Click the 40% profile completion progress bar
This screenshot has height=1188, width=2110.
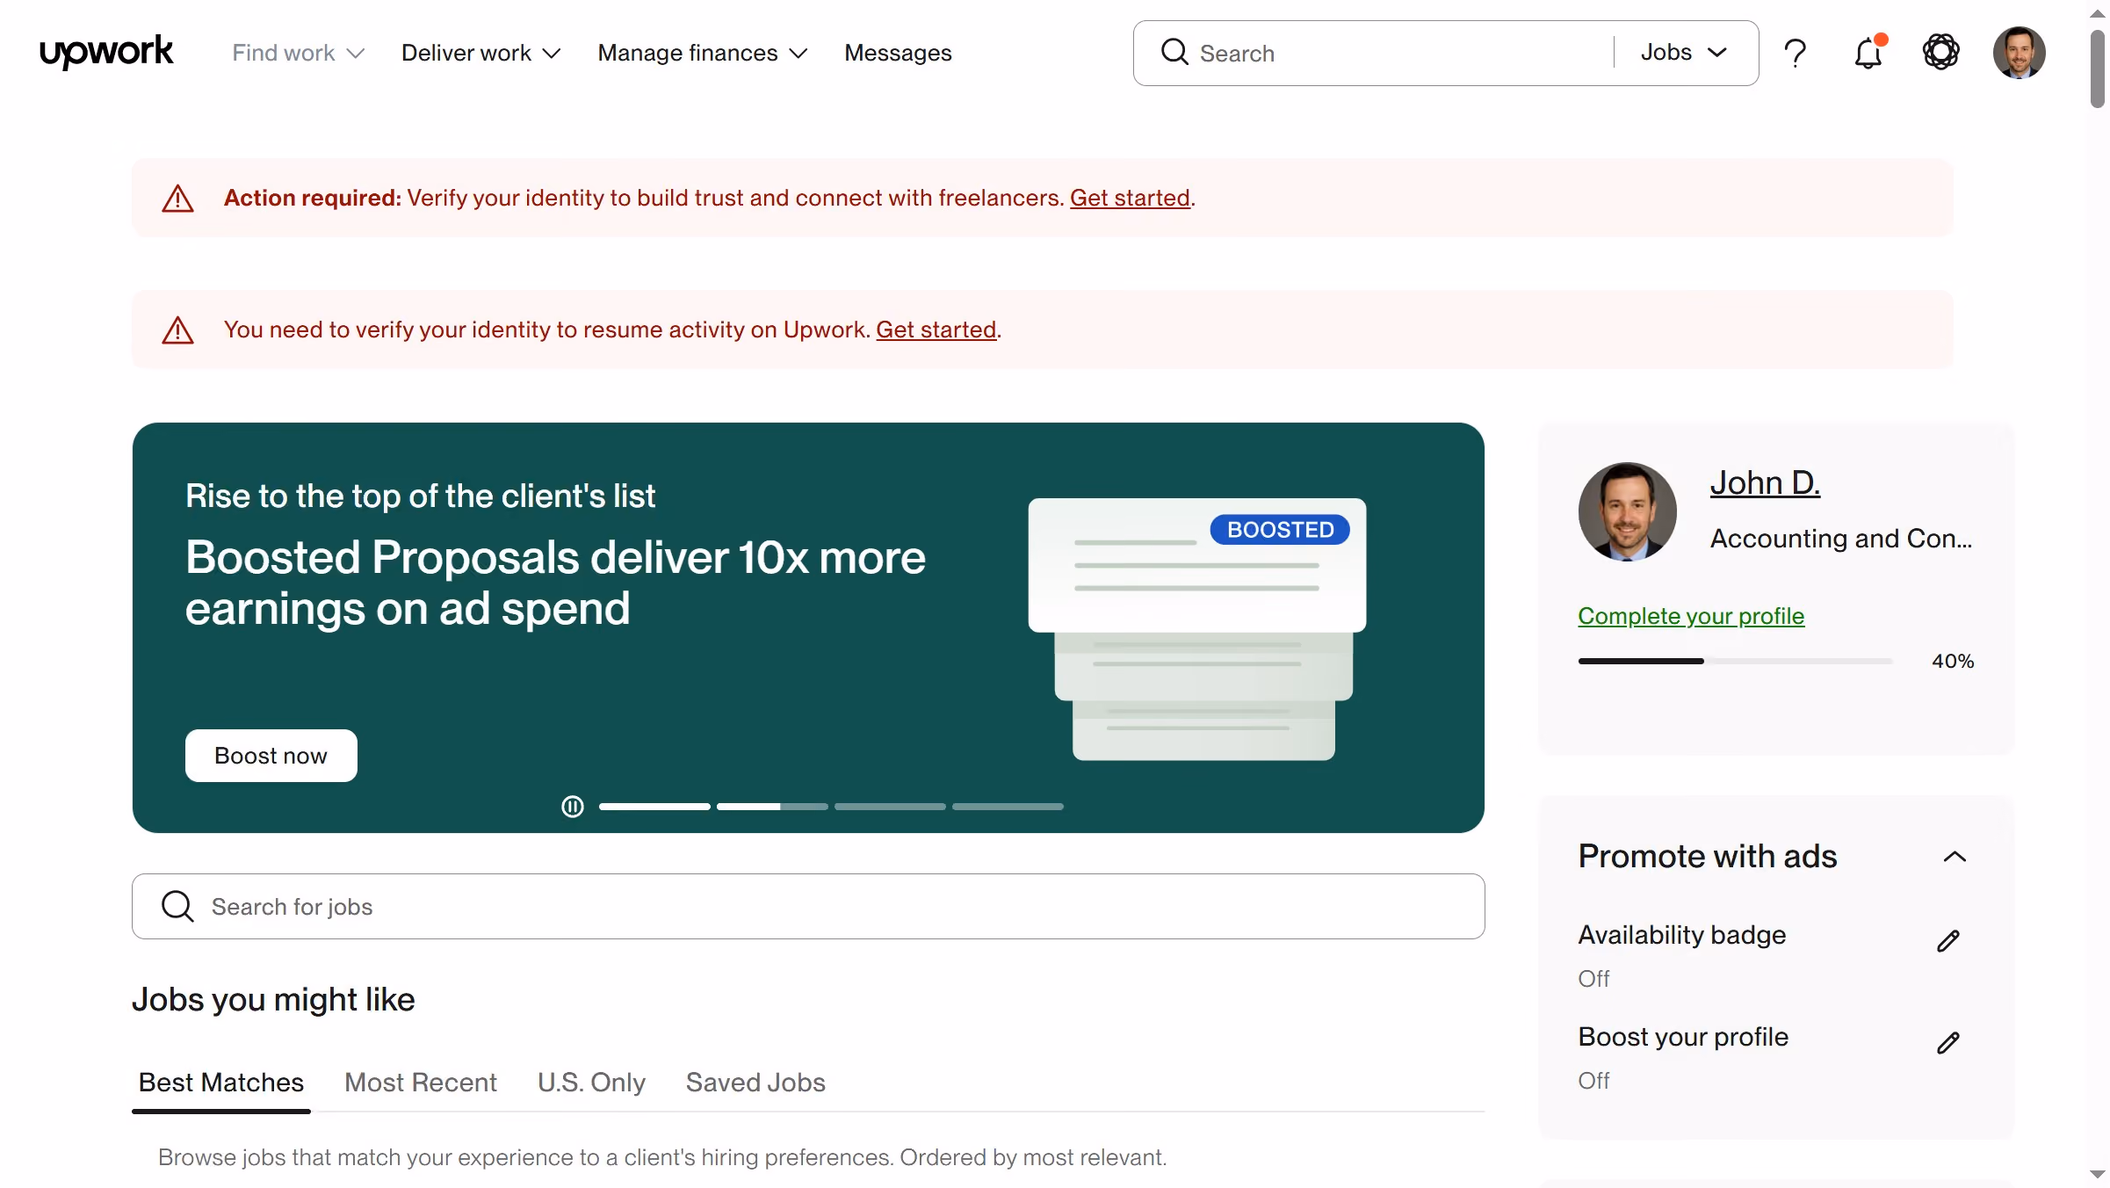tap(1735, 661)
